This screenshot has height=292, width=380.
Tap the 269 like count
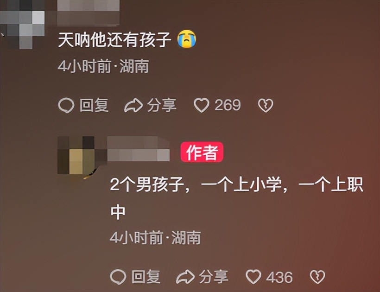(x=228, y=105)
